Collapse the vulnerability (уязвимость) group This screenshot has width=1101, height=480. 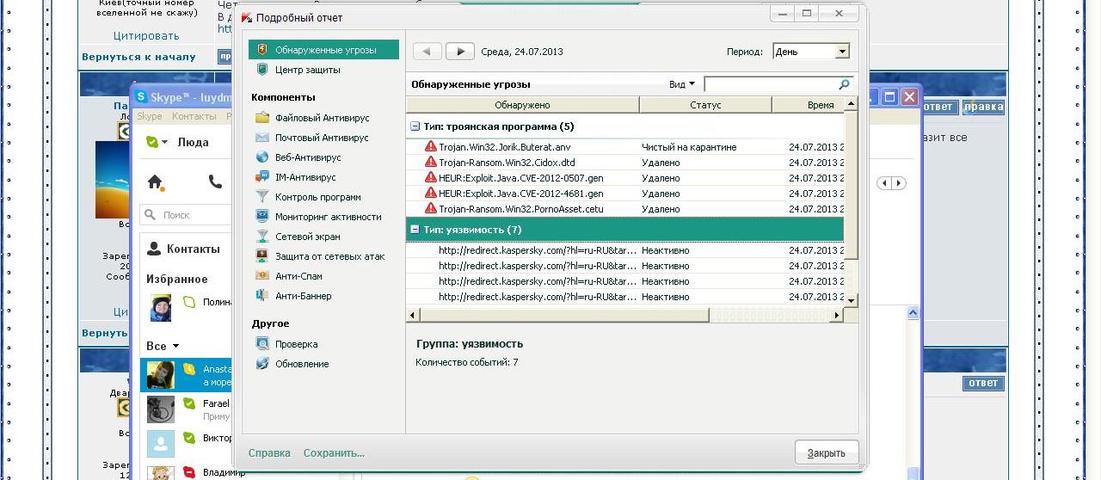coord(415,230)
